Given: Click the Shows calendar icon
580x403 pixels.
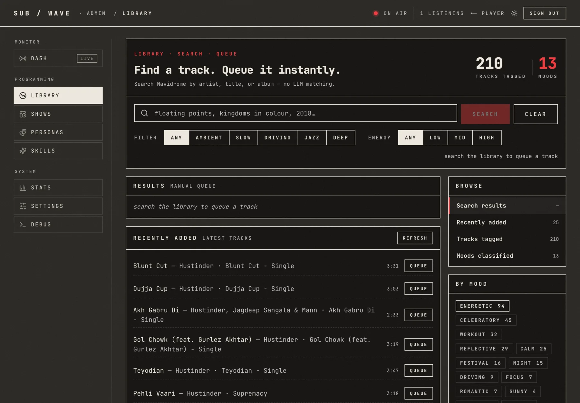Looking at the screenshot, I should [x=23, y=114].
